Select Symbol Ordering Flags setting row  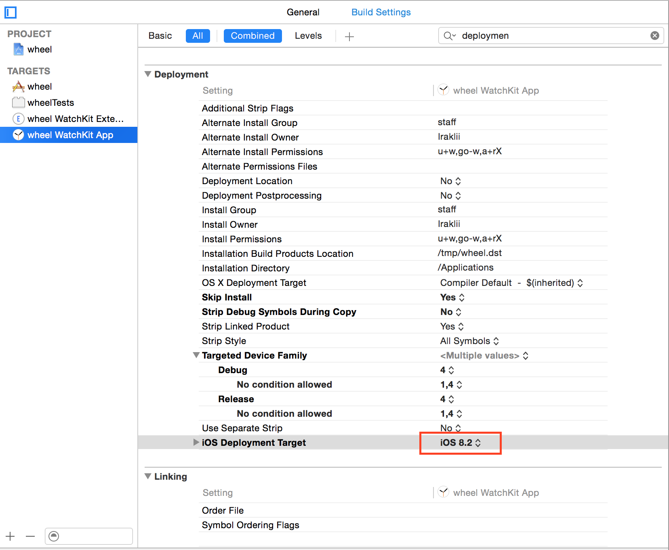403,525
